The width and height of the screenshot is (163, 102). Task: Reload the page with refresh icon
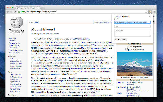(x=15, y=12)
